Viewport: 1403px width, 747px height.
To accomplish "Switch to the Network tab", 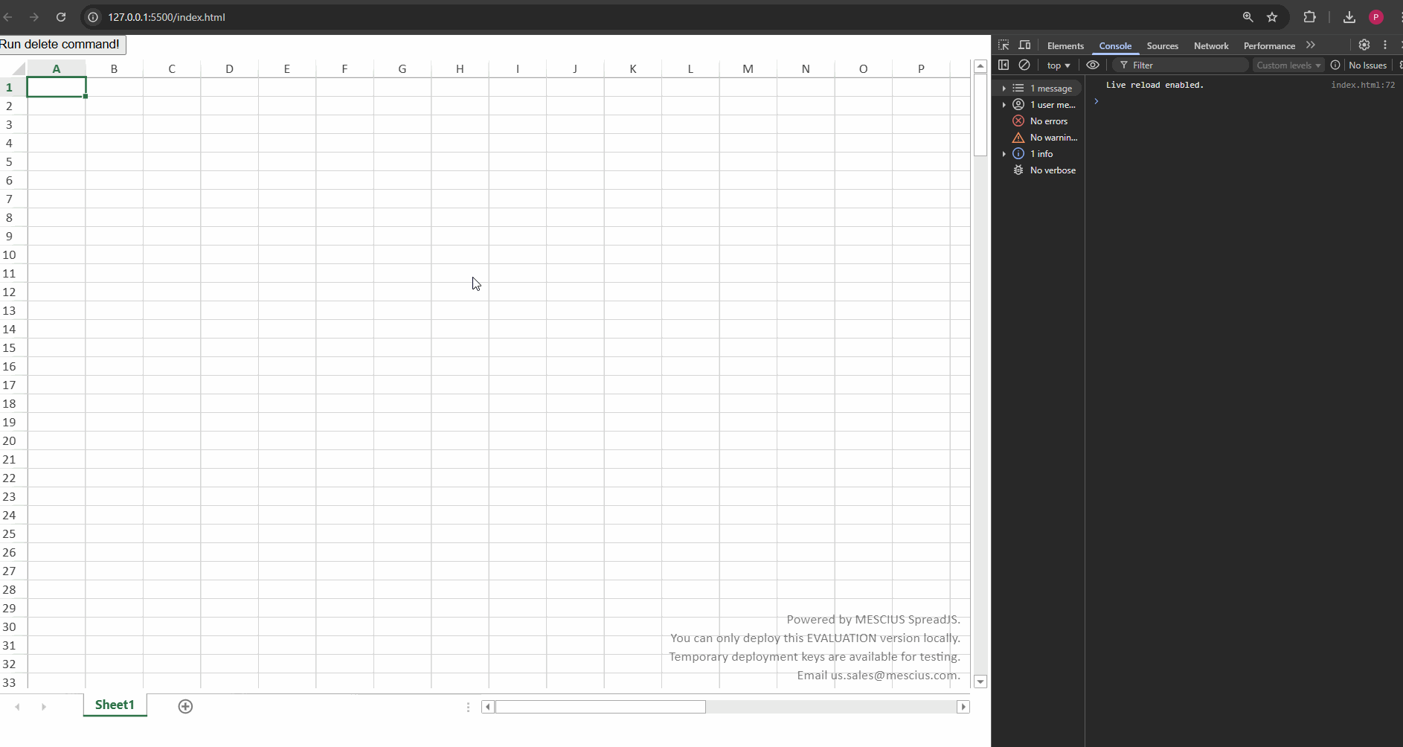I will point(1211,46).
